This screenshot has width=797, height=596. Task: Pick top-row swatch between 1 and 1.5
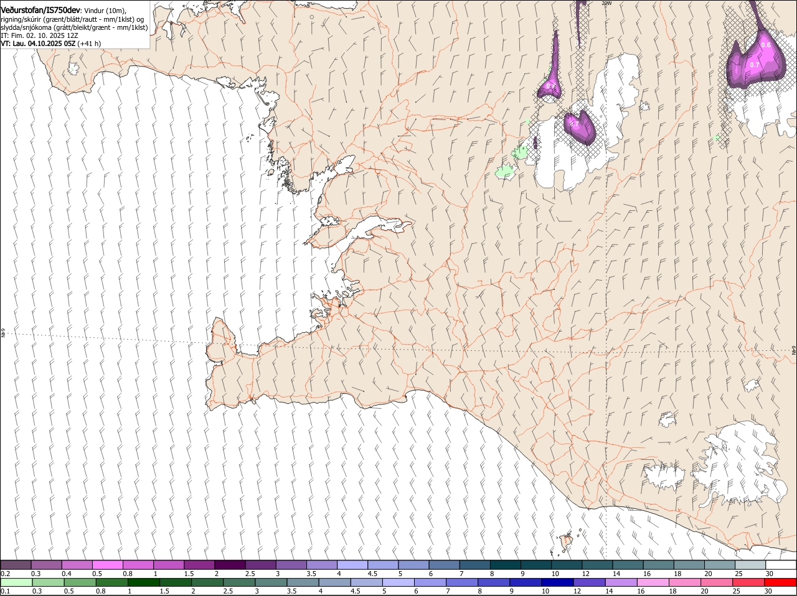(168, 565)
